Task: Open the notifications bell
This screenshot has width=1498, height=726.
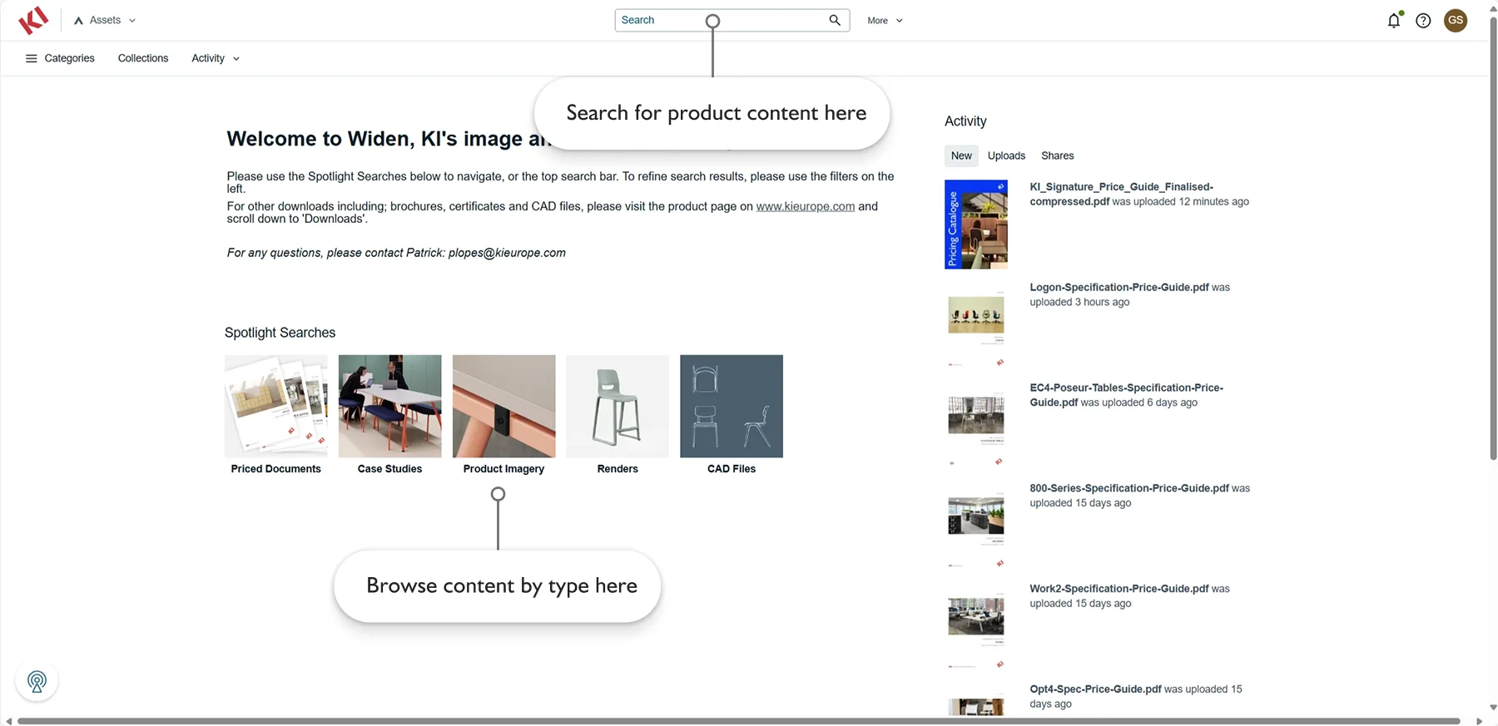Action: tap(1394, 20)
